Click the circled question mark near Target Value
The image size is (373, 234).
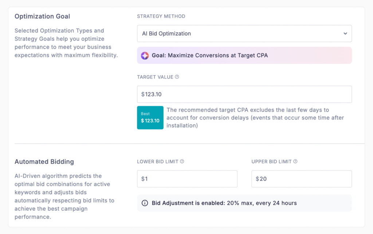pos(177,77)
